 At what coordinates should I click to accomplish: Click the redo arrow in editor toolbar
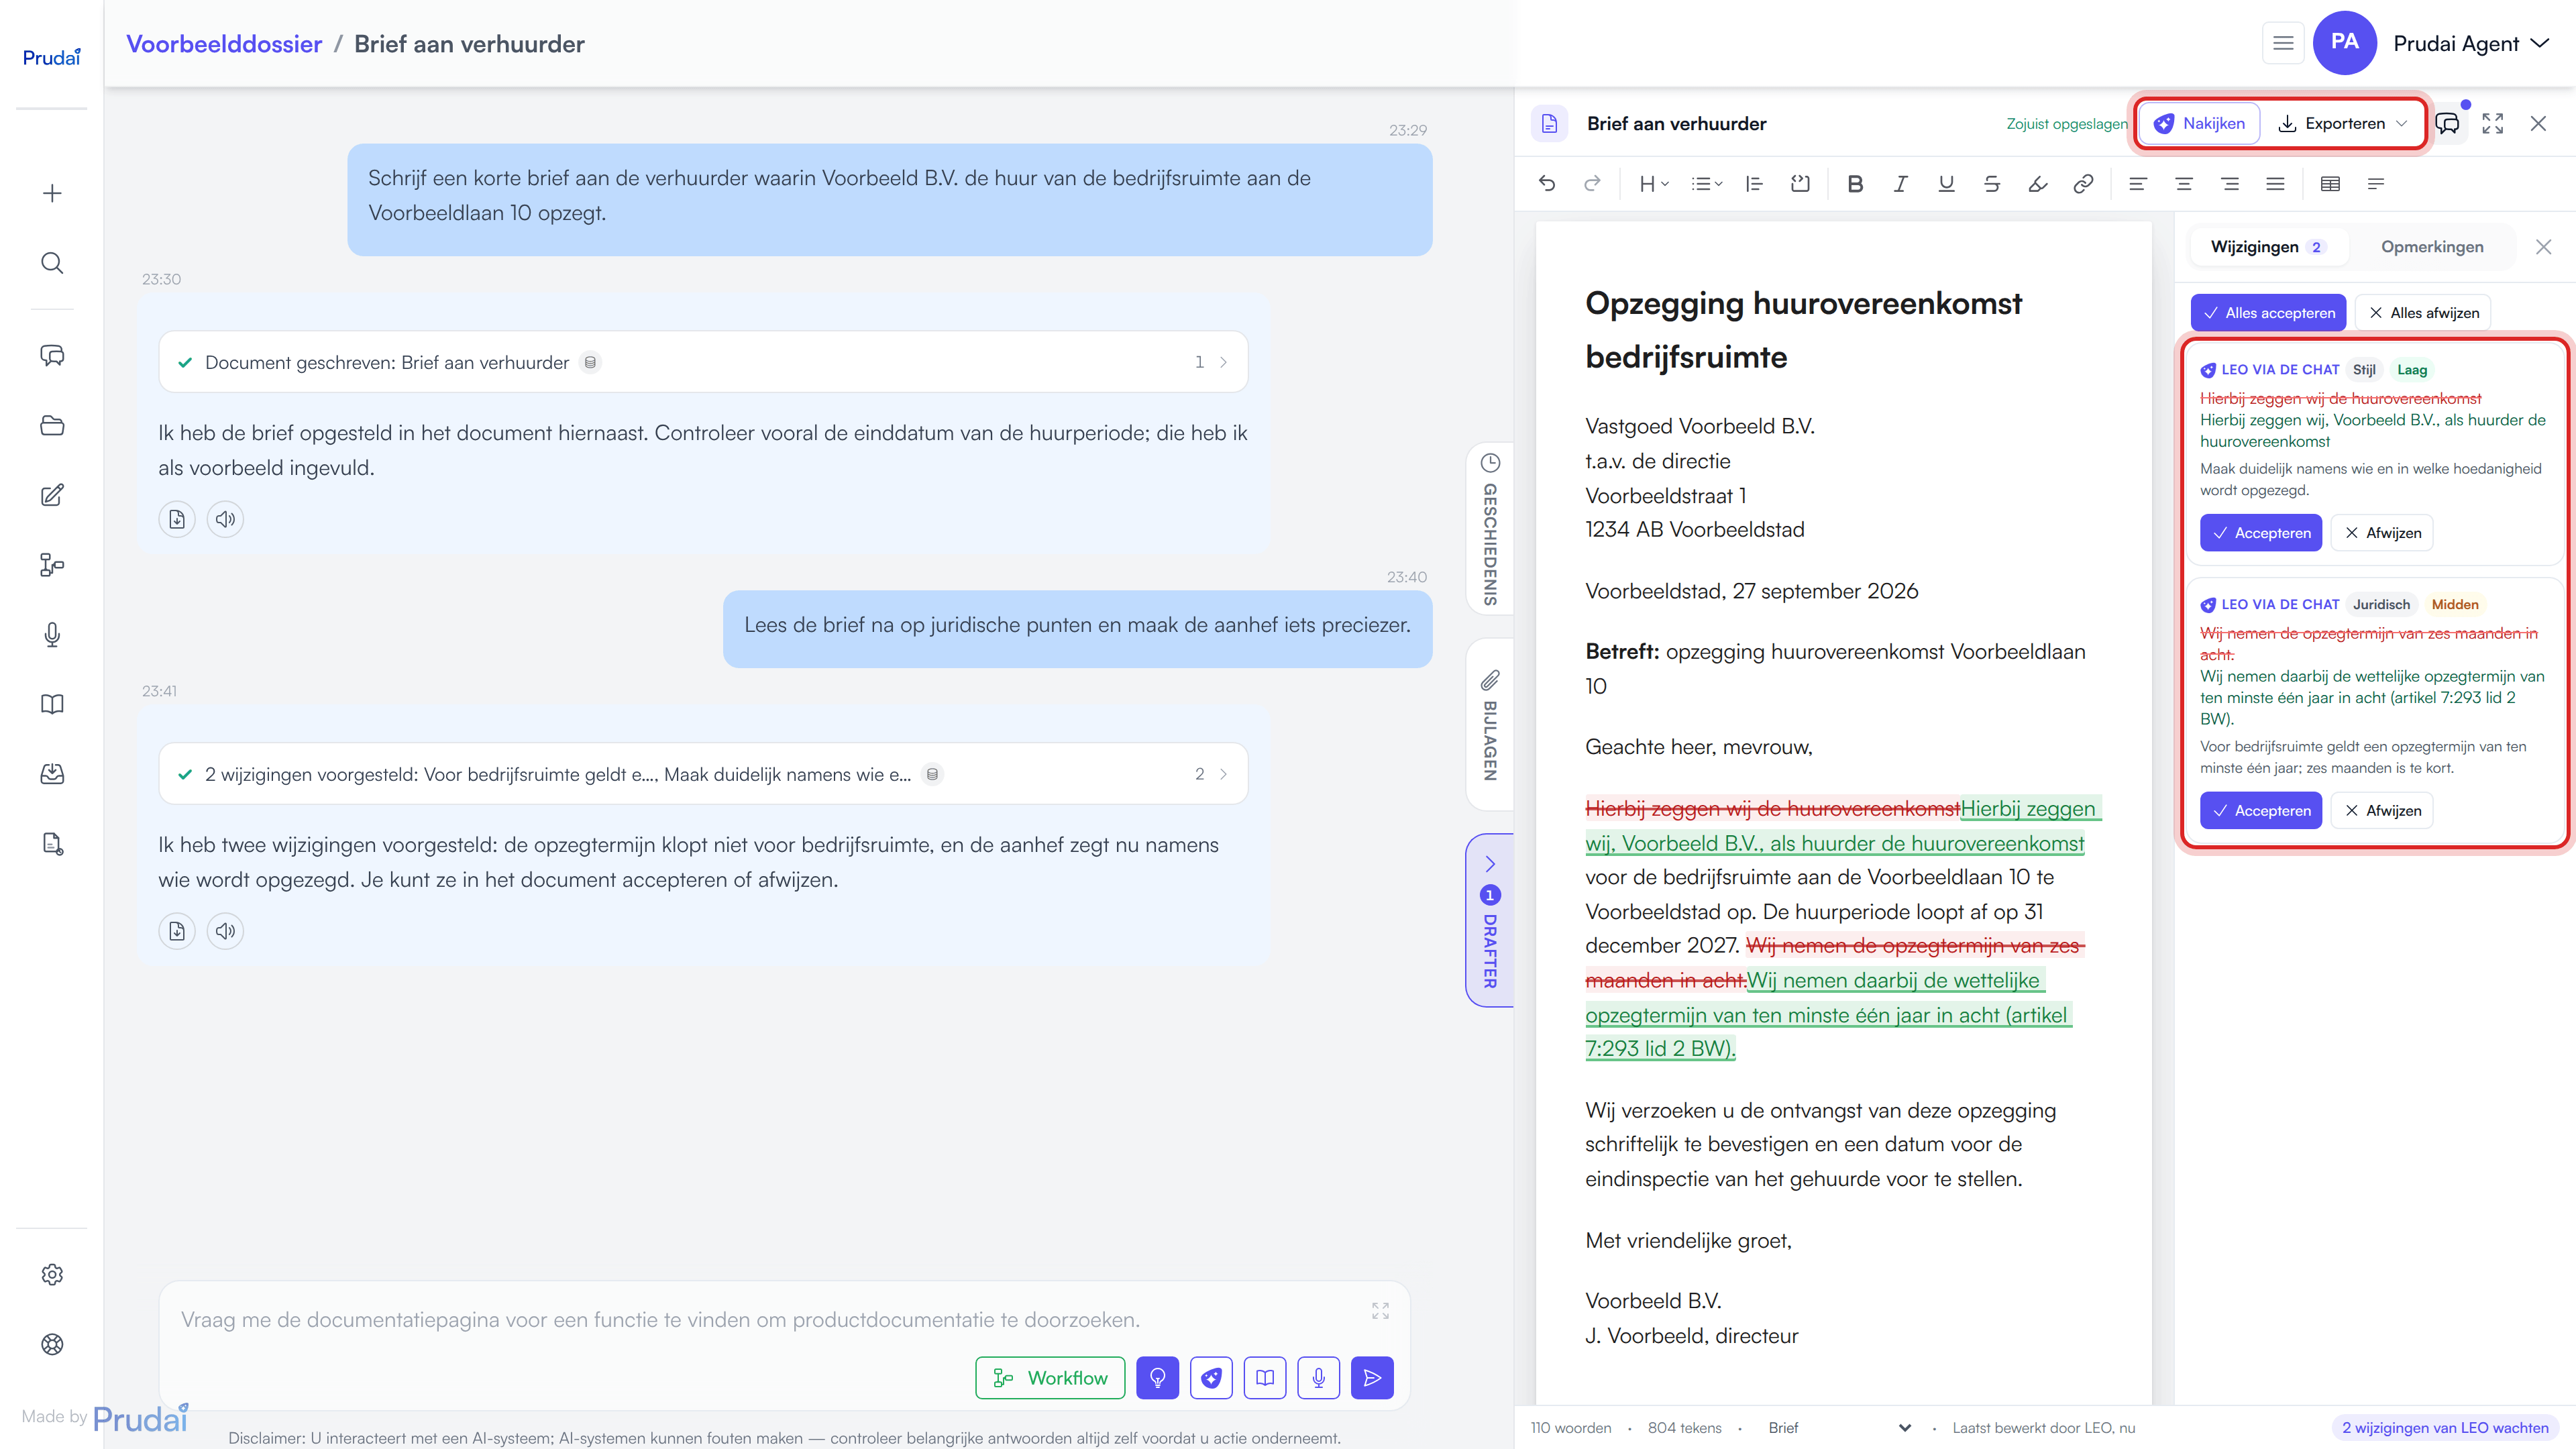click(x=1592, y=183)
